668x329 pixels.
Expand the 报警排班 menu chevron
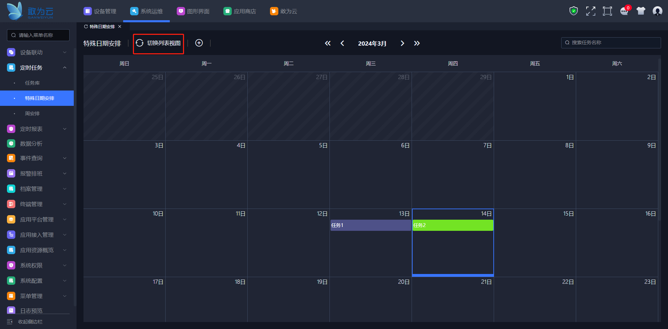click(65, 173)
